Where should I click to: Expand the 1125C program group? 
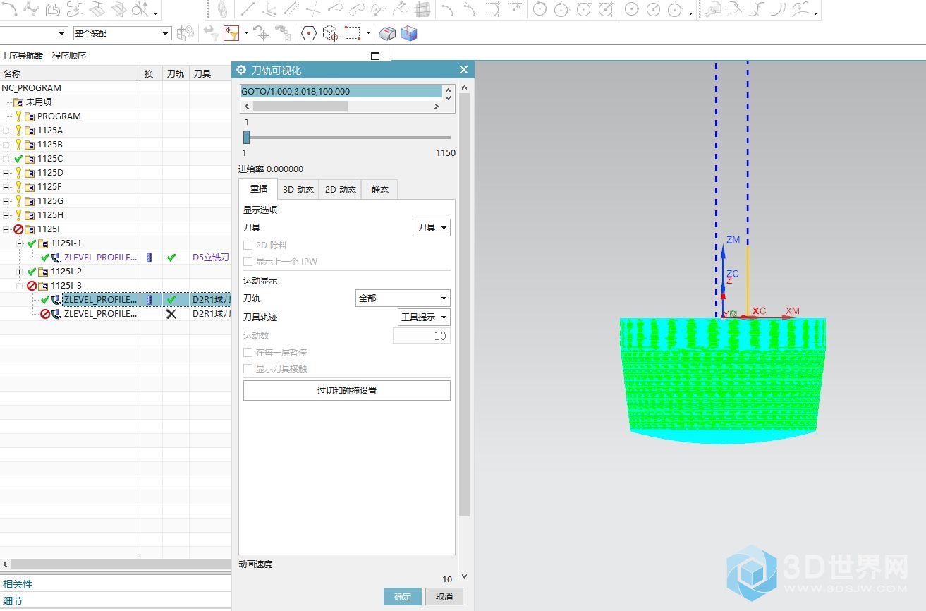(6, 159)
